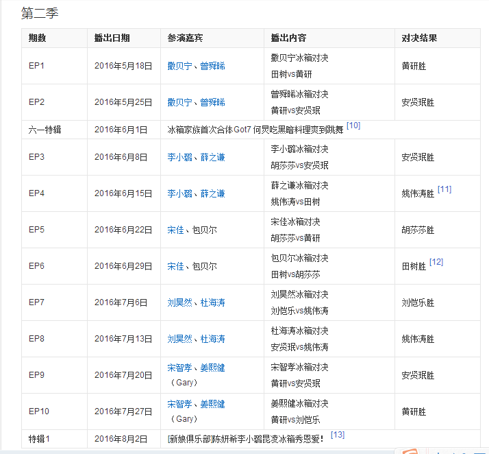This screenshot has height=454, width=489.
Task: Jump to reference [10] in the 六一特辑 row
Action: pos(353,126)
